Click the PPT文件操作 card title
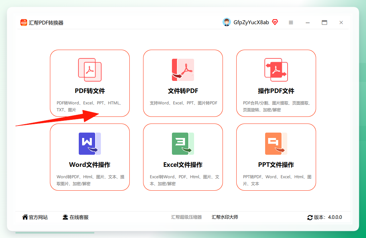The image size is (366, 238). point(276,164)
